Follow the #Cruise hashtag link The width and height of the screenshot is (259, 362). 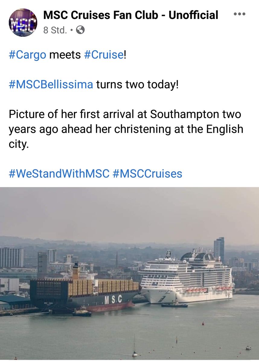(x=104, y=55)
